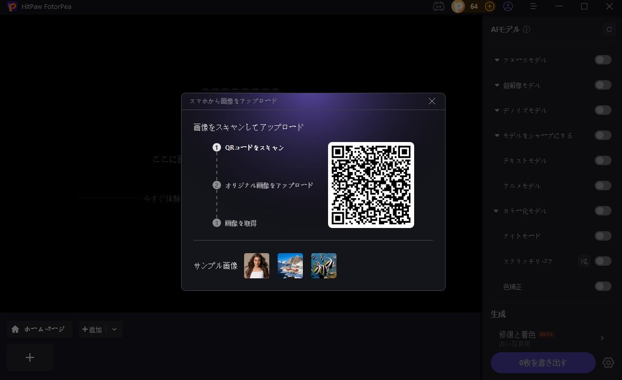The width and height of the screenshot is (622, 380).
Task: Open export settings gear icon
Action: (608, 363)
